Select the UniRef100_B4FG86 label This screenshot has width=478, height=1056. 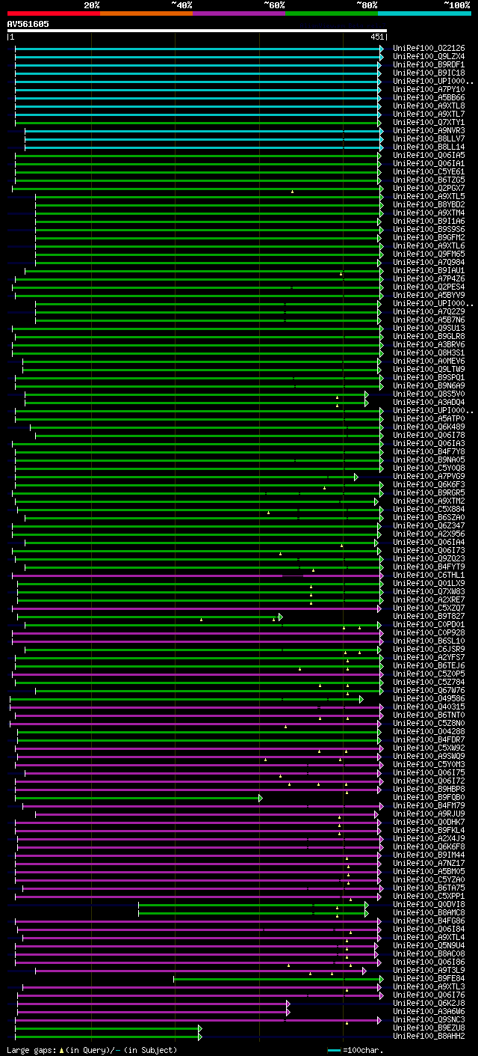429,921
